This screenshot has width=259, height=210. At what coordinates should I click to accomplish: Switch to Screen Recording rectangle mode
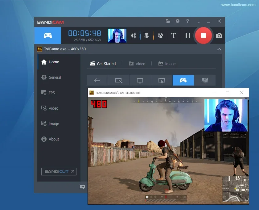(118, 80)
